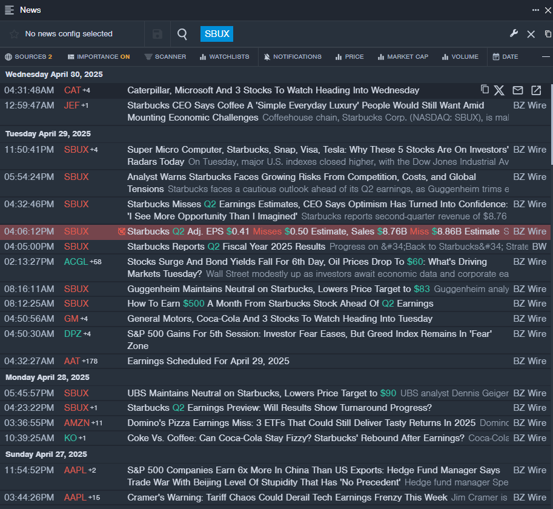The image size is (553, 509).
Task: Copy the Caterpillar headline with copy icon
Action: (485, 90)
